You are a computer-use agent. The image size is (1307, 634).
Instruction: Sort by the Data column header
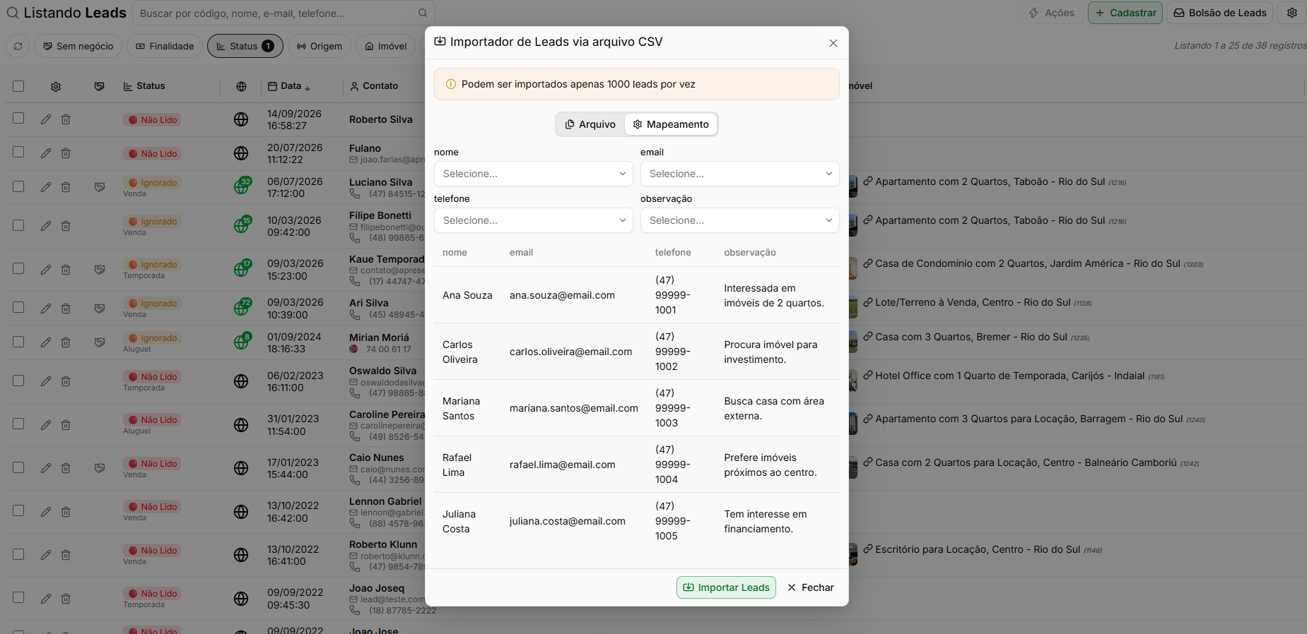coord(290,86)
